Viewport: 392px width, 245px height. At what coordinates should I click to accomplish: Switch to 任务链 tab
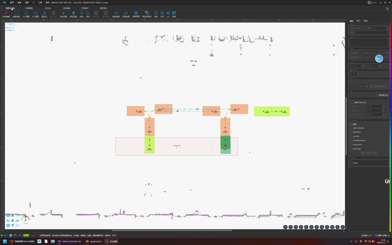point(47,8)
